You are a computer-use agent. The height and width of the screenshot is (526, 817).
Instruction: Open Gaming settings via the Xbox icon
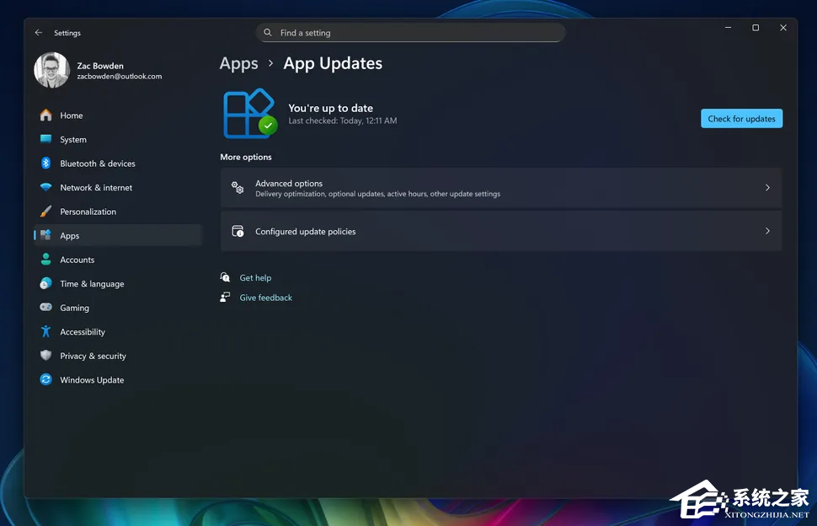(x=45, y=308)
